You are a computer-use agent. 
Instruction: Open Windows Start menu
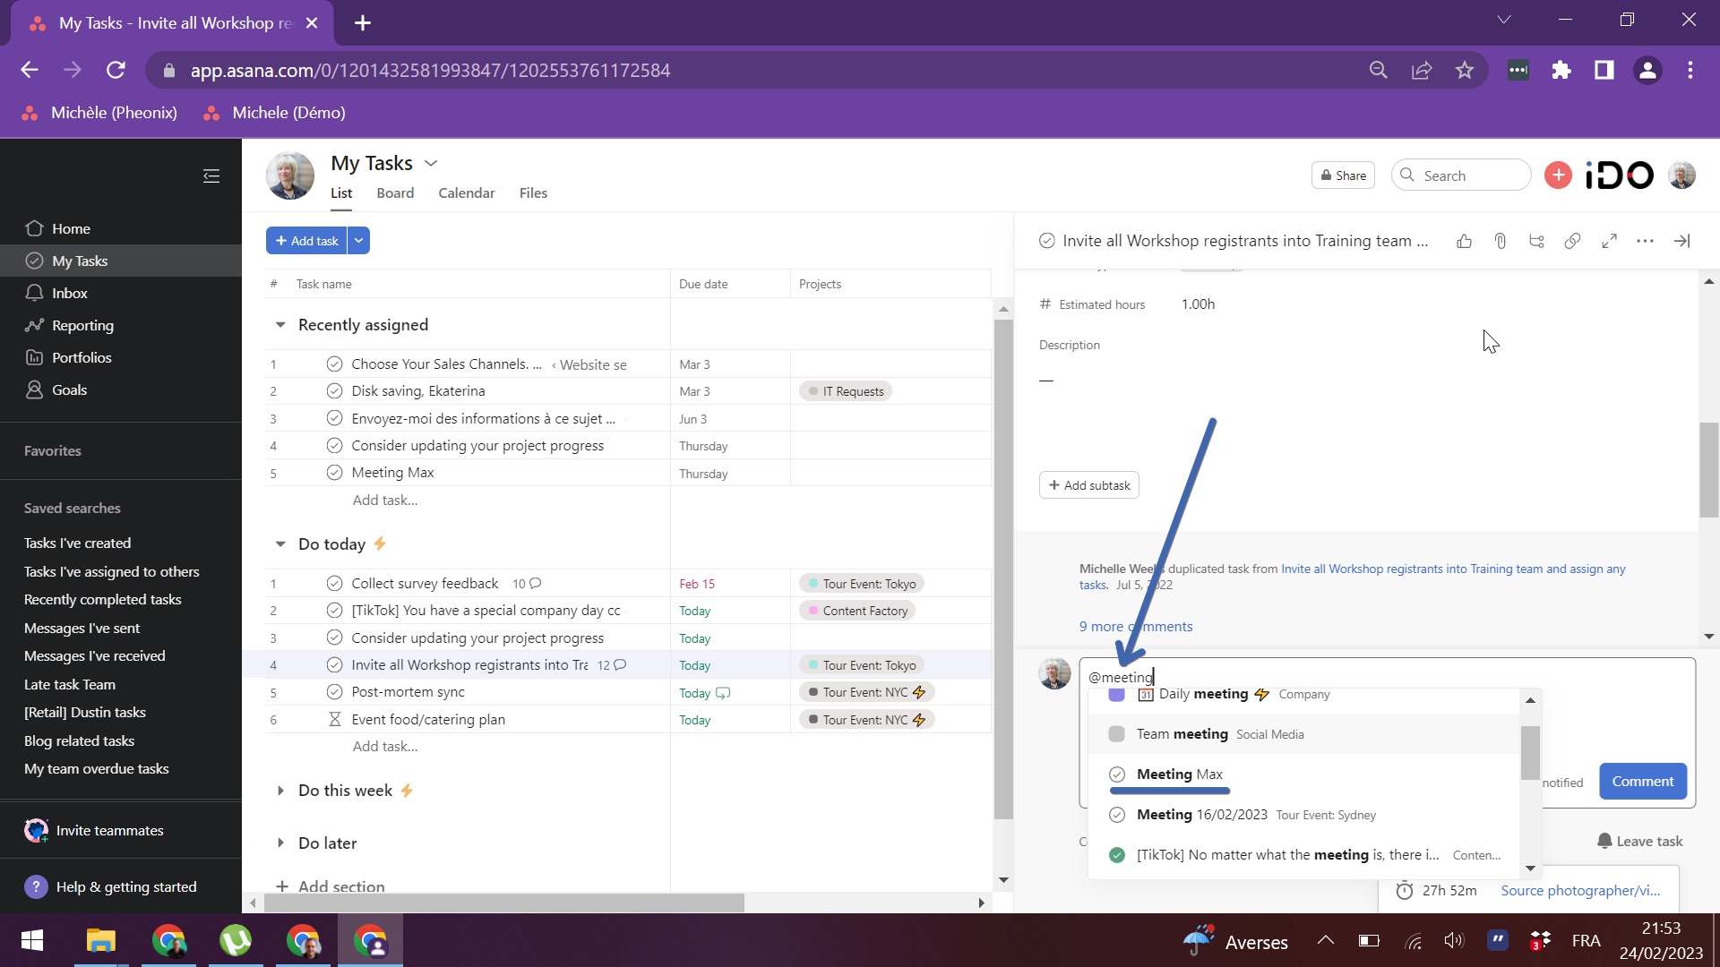(x=32, y=940)
